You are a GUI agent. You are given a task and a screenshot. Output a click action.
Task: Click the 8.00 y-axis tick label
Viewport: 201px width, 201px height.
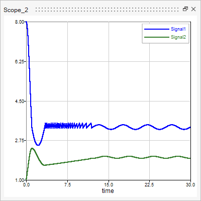point(20,22)
